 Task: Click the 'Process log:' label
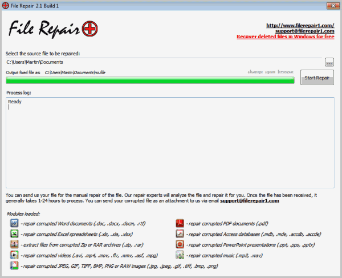(19, 92)
